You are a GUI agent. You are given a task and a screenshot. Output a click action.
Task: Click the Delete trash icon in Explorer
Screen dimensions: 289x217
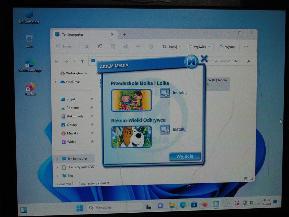tap(151, 46)
